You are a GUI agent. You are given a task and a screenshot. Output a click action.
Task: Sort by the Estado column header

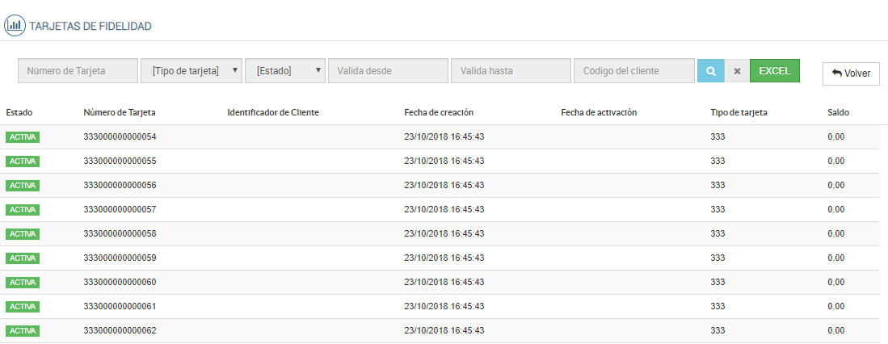coord(19,112)
